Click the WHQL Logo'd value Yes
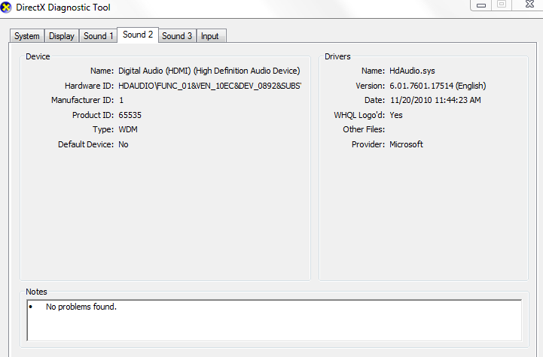543x357 pixels. tap(396, 115)
